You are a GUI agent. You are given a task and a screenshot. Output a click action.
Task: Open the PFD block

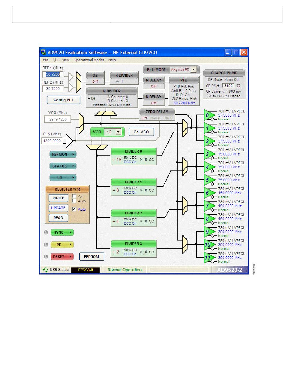[x=184, y=91]
